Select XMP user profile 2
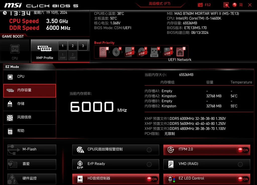 [x=73, y=56]
